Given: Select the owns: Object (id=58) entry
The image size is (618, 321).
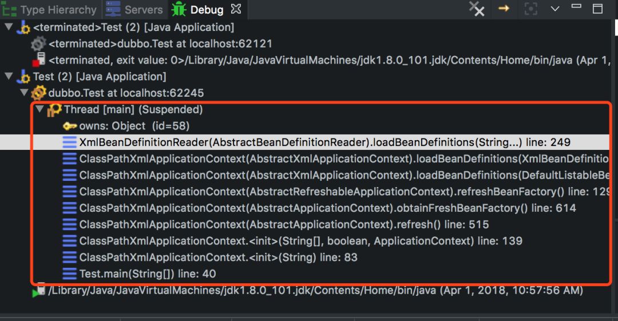Looking at the screenshot, I should pyautogui.click(x=134, y=126).
